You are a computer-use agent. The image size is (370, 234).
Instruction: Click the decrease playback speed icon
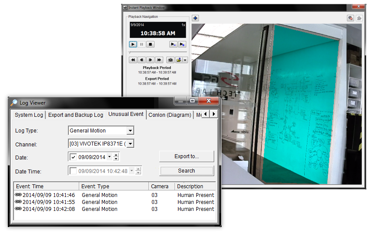click(x=173, y=44)
